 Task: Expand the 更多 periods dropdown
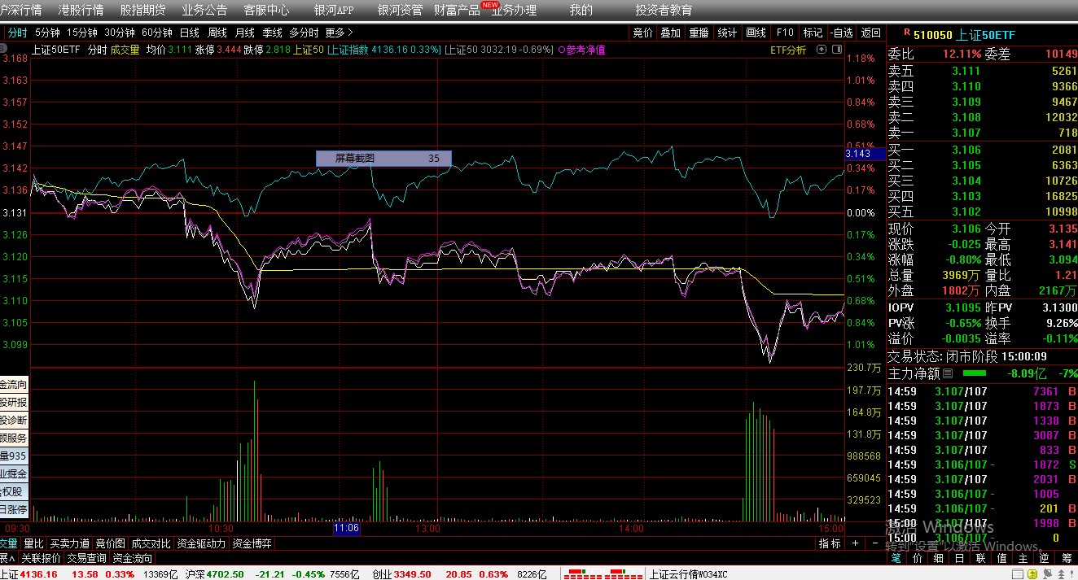point(340,33)
